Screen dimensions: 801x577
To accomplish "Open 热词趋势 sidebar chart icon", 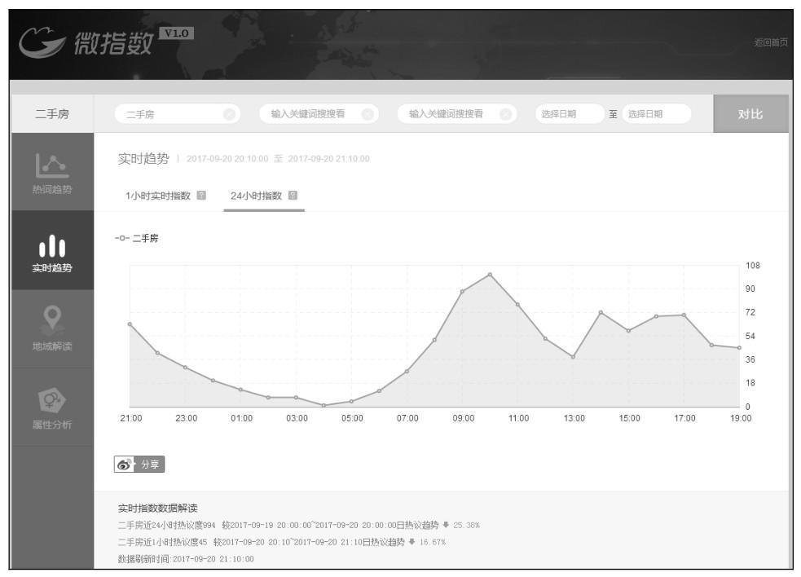I will click(52, 165).
